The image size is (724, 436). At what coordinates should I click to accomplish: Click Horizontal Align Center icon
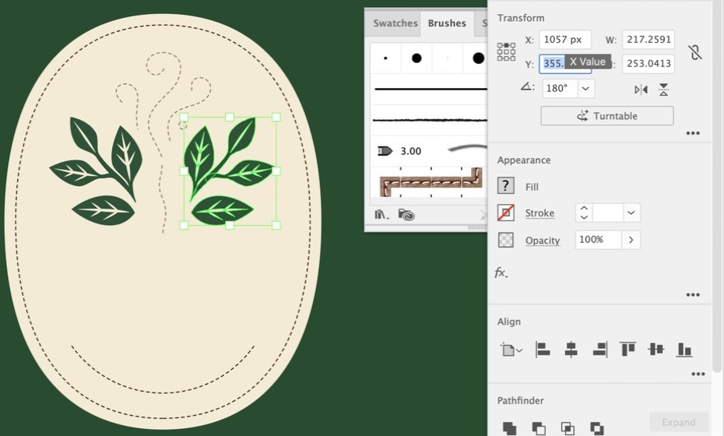pyautogui.click(x=571, y=350)
